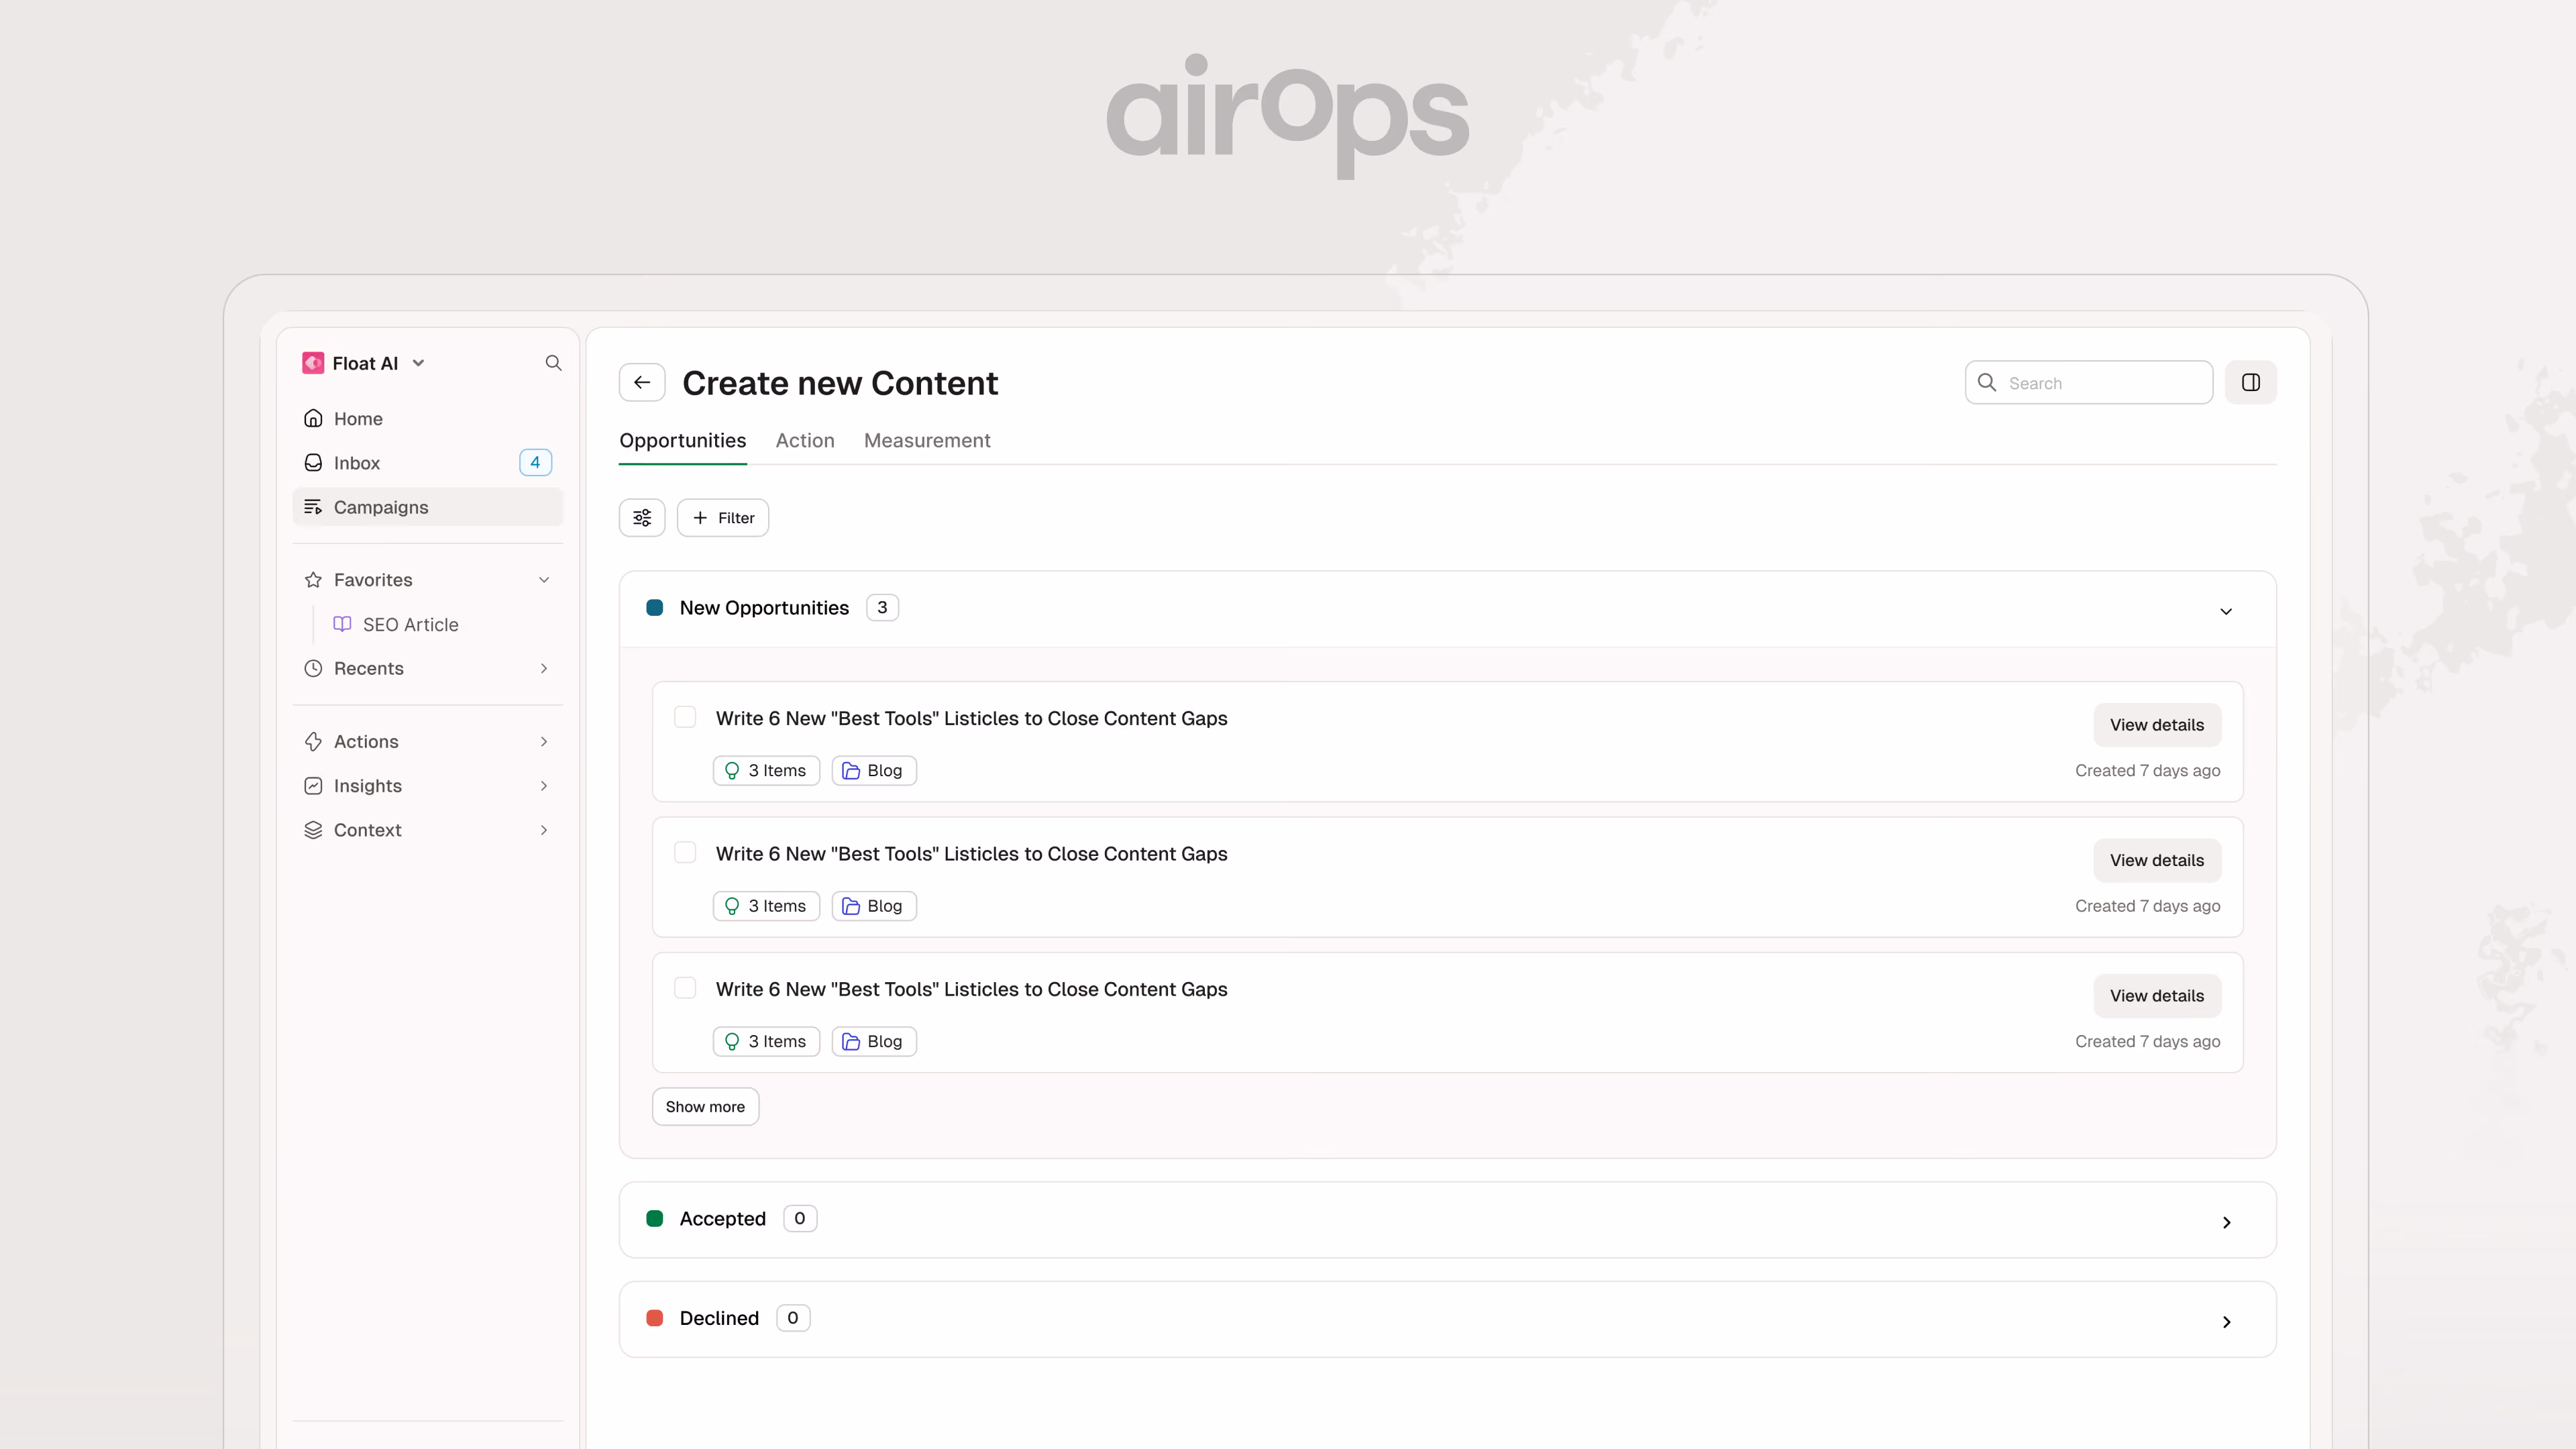Expand the Recents section chevron

coord(544,668)
